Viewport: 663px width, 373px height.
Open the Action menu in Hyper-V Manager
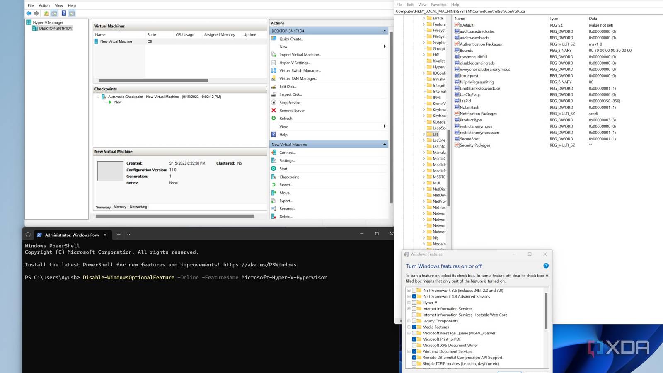click(44, 5)
